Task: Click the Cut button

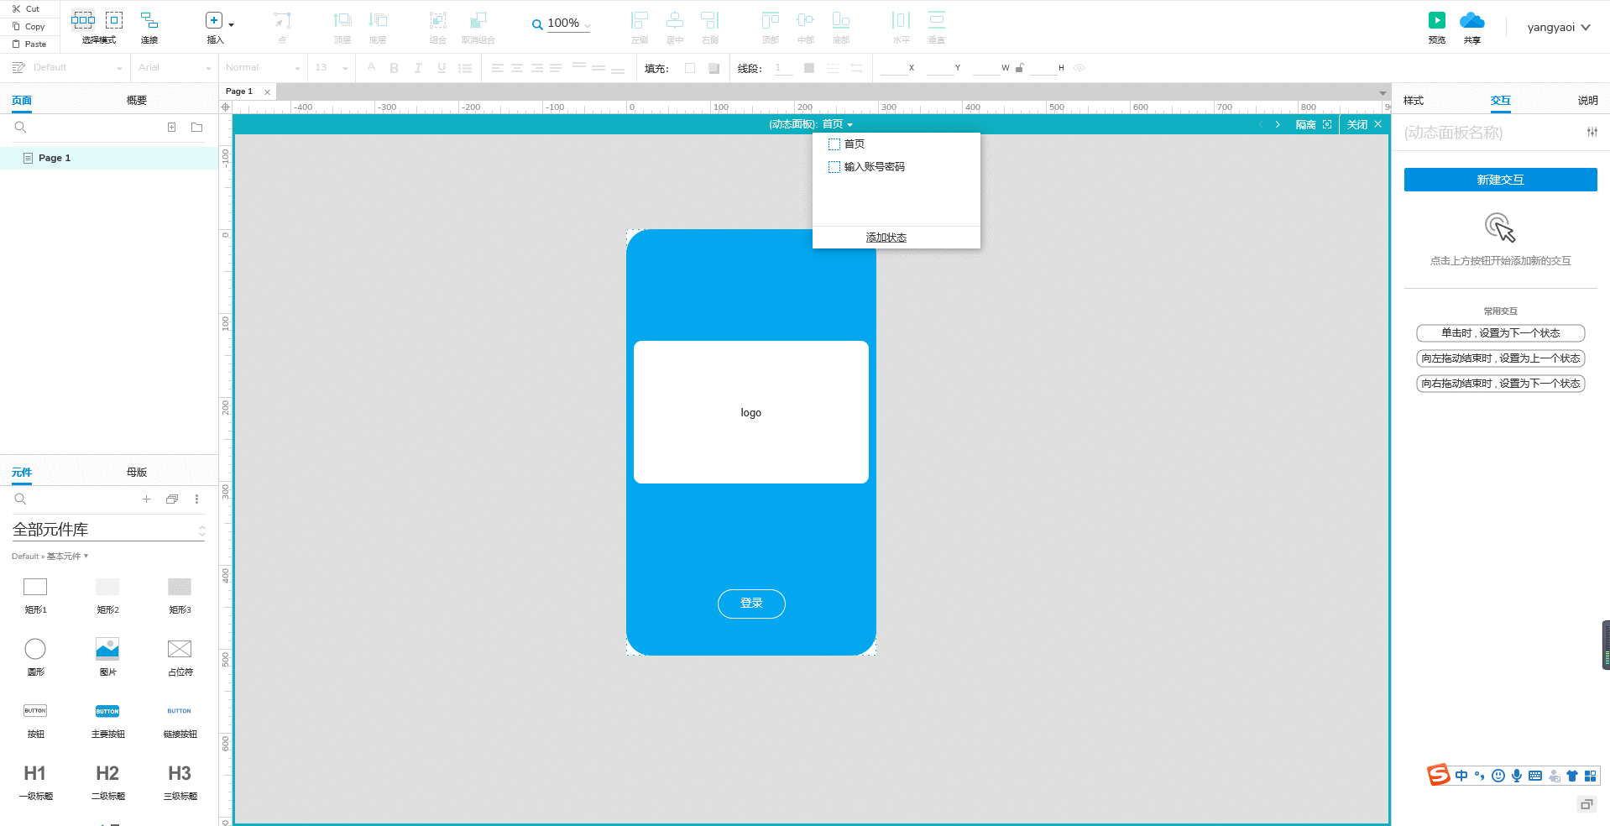Action: pos(26,8)
